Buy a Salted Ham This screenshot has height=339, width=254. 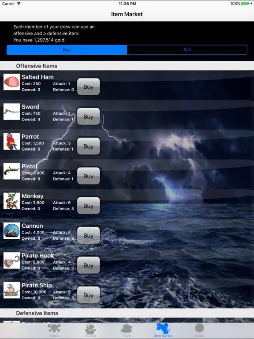click(89, 87)
